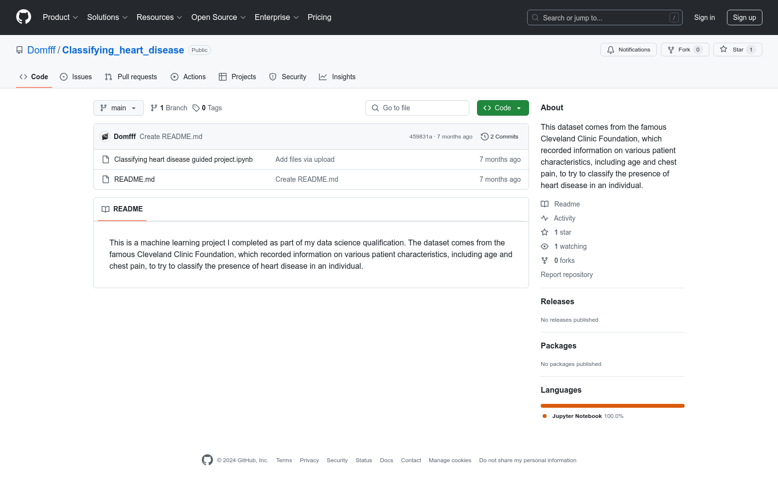Screen dimensions: 778x486
Task: Open the Product menu dropdown
Action: click(60, 17)
